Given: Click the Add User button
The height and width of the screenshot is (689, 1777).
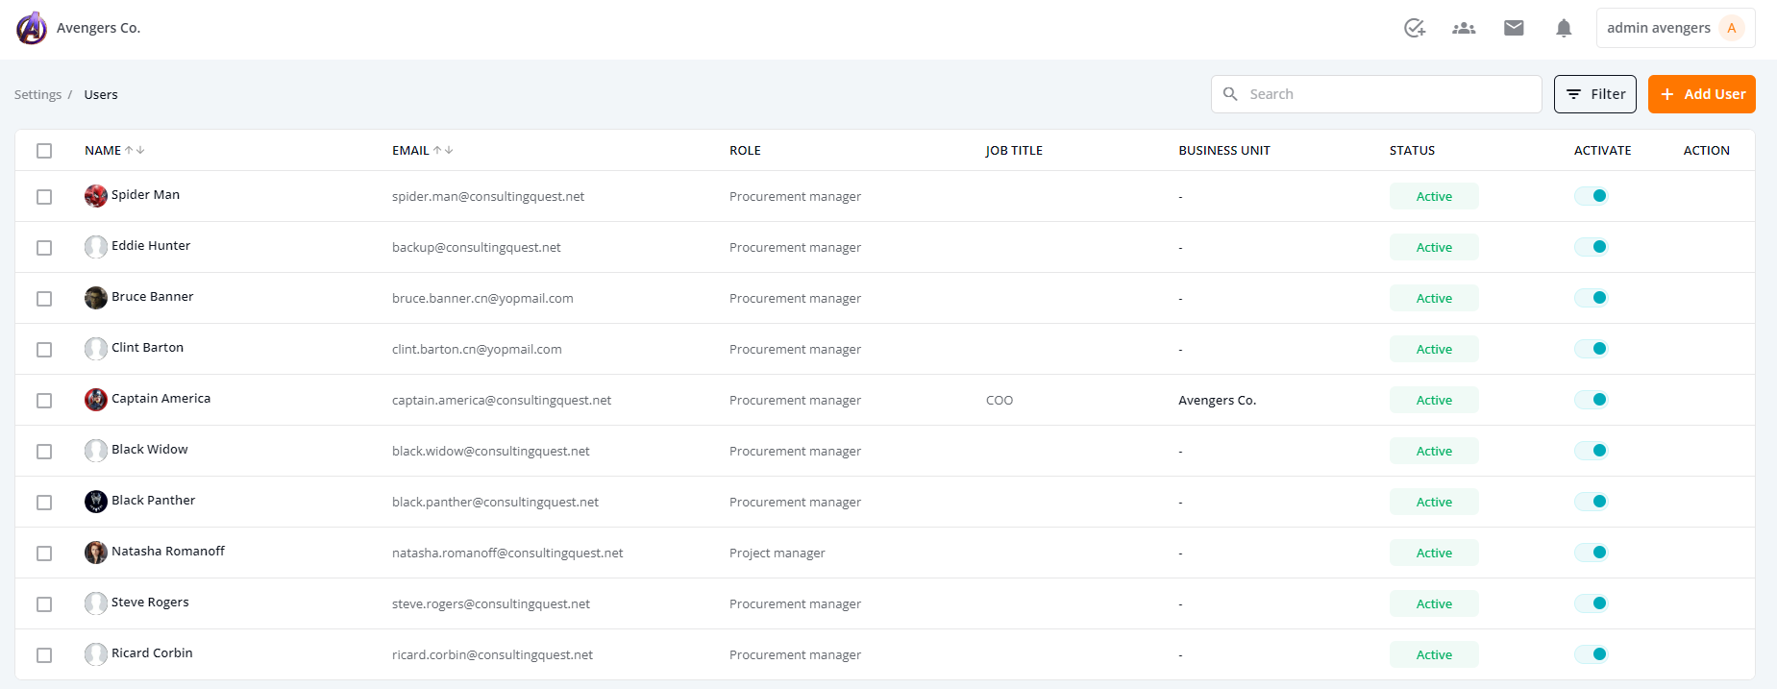Looking at the screenshot, I should [1701, 94].
